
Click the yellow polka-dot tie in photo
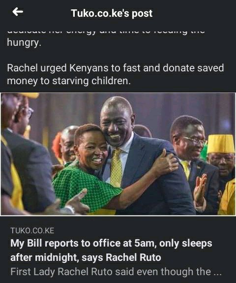click(116, 168)
